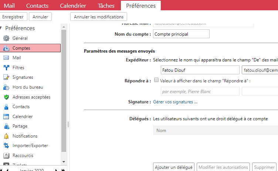The image size is (278, 171).
Task: Open the Importer/Exporter icon
Action: [6, 146]
